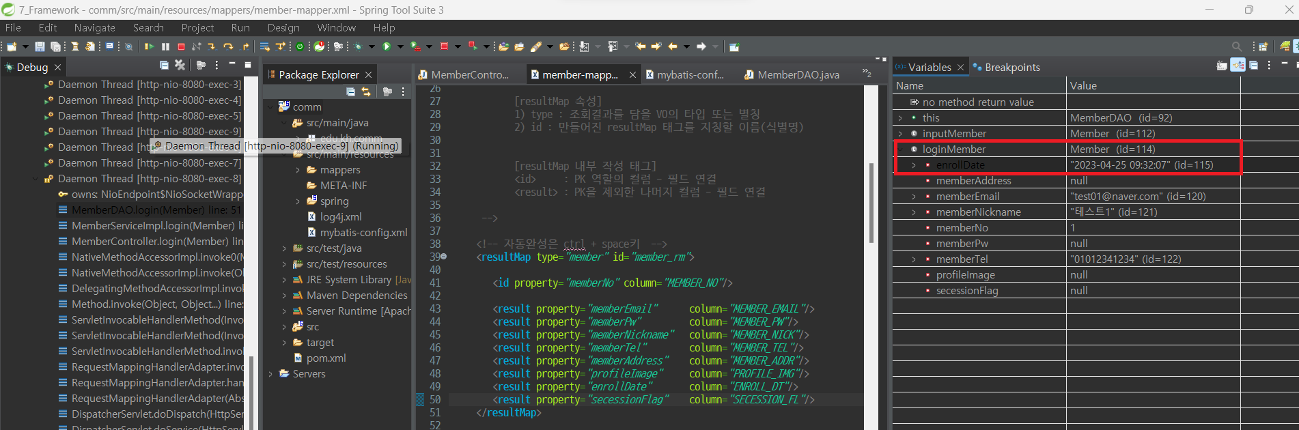Open the Debug view menu (three dots)
The image size is (1299, 430).
tap(216, 65)
